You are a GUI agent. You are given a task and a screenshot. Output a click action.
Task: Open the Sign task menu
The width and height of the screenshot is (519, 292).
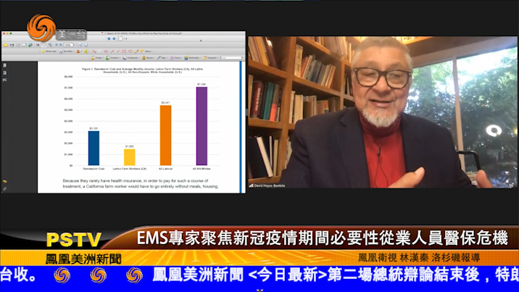162,58
